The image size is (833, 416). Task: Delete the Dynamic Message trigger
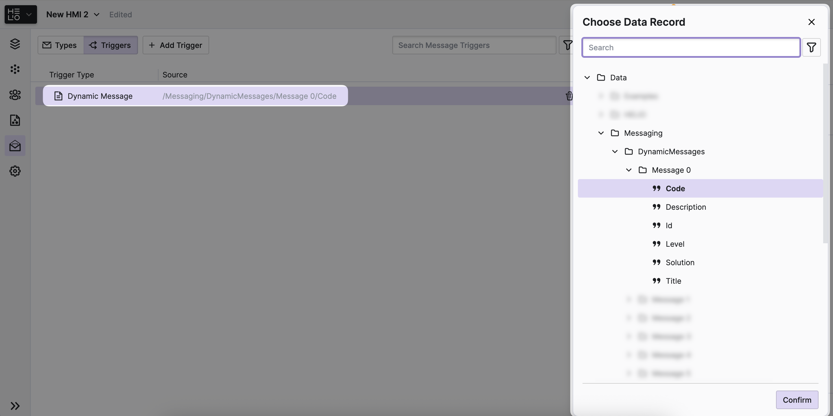click(x=569, y=96)
